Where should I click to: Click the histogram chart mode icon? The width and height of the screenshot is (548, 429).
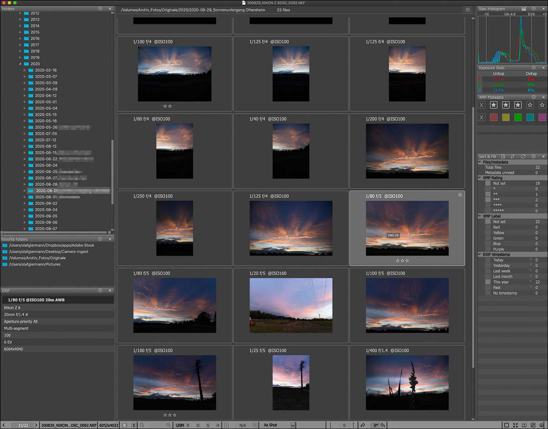524,9
